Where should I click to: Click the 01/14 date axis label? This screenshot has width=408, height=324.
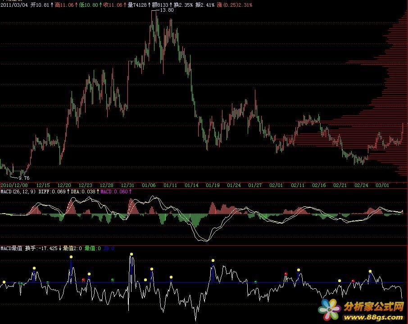[x=191, y=185]
